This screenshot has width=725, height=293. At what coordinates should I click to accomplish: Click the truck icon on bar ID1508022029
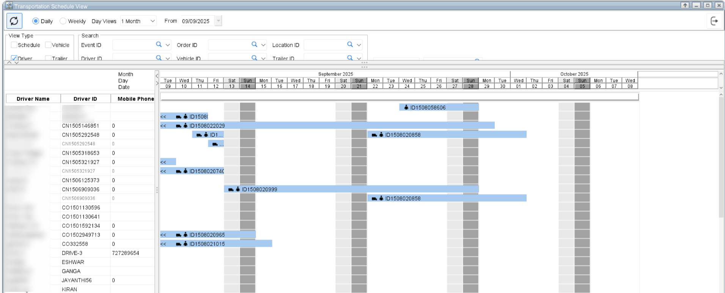[x=179, y=126]
